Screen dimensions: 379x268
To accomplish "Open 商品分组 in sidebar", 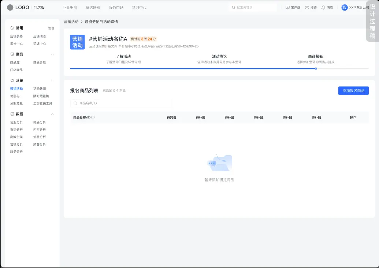I will point(40,62).
